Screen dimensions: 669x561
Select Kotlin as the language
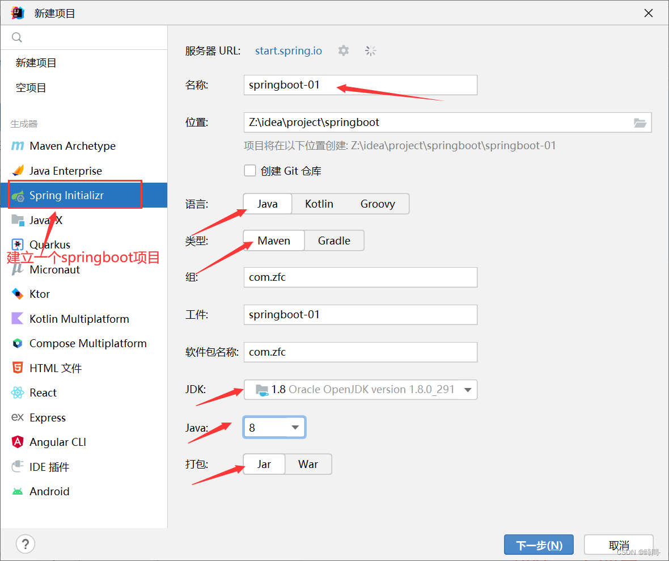(319, 204)
